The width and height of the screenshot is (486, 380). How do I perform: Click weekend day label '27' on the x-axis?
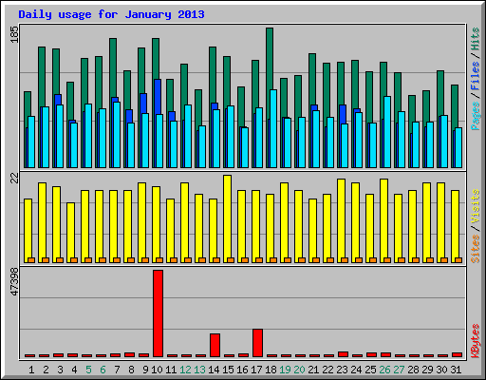pos(399,370)
